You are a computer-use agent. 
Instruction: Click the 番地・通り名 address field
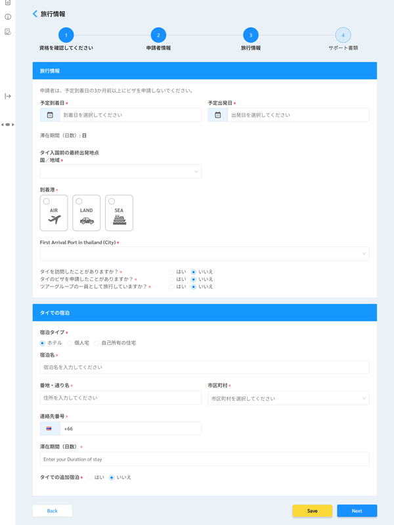tap(121, 398)
